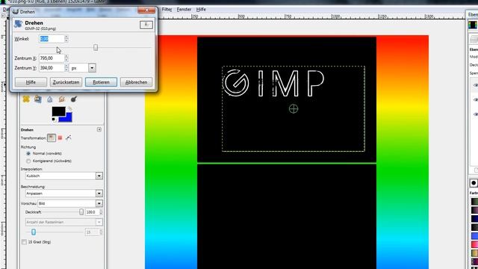Click the Zurücksetzen button
This screenshot has height=269, width=478.
66,82
